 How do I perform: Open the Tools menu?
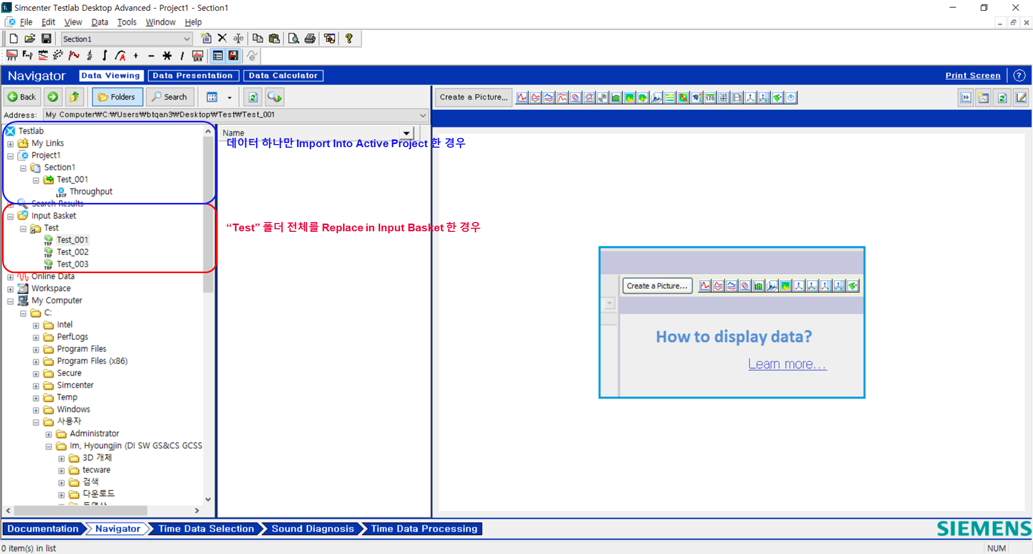point(127,22)
